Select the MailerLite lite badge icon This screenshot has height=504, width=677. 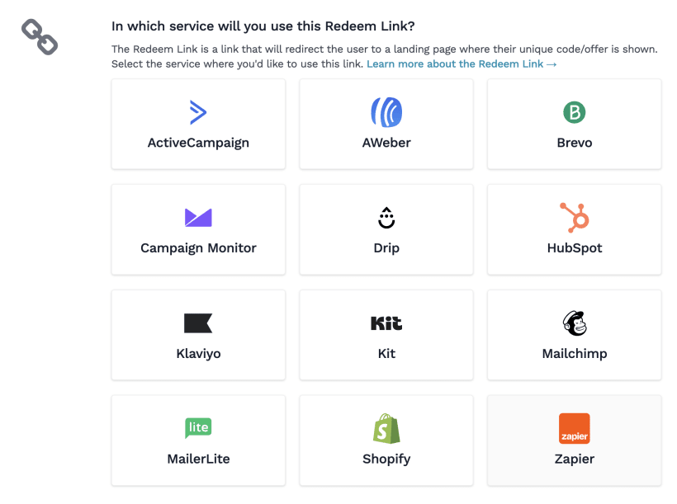pos(198,428)
